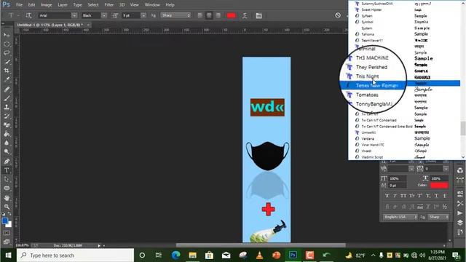Toggle Strikethrough in Character panel
The height and width of the screenshot is (262, 466).
pyautogui.click(x=445, y=196)
